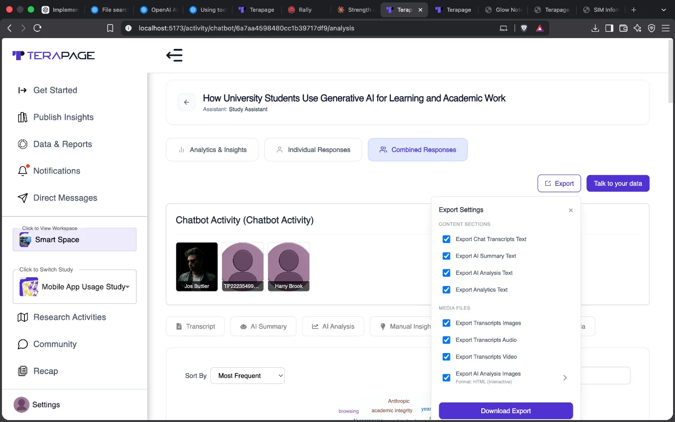This screenshot has width=675, height=422.
Task: Click Talk to your data
Action: tap(618, 183)
